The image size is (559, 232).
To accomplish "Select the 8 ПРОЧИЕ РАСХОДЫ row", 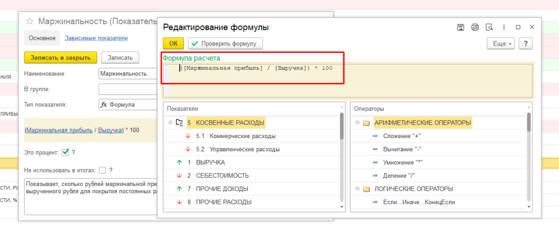I will coord(251,202).
